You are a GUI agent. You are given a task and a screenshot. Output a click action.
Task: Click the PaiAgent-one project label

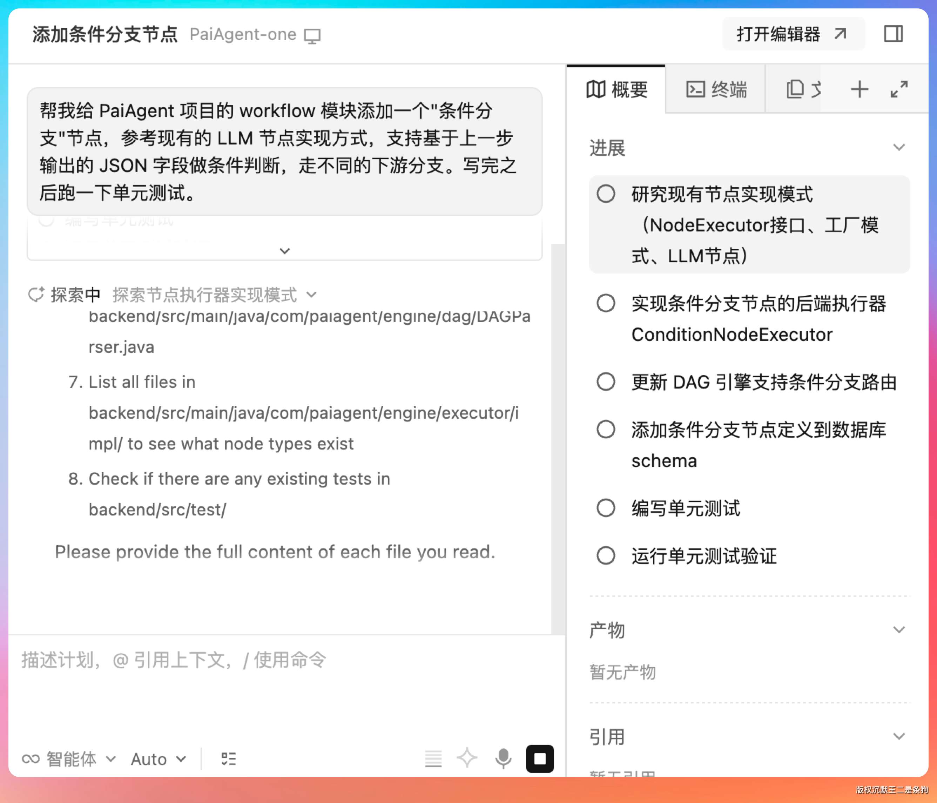coord(243,34)
